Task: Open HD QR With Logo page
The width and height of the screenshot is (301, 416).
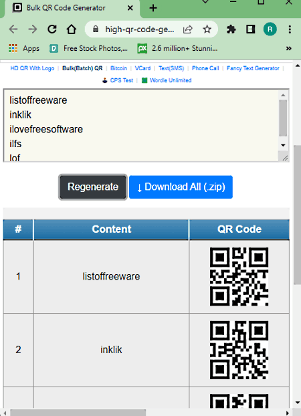Action: 32,68
